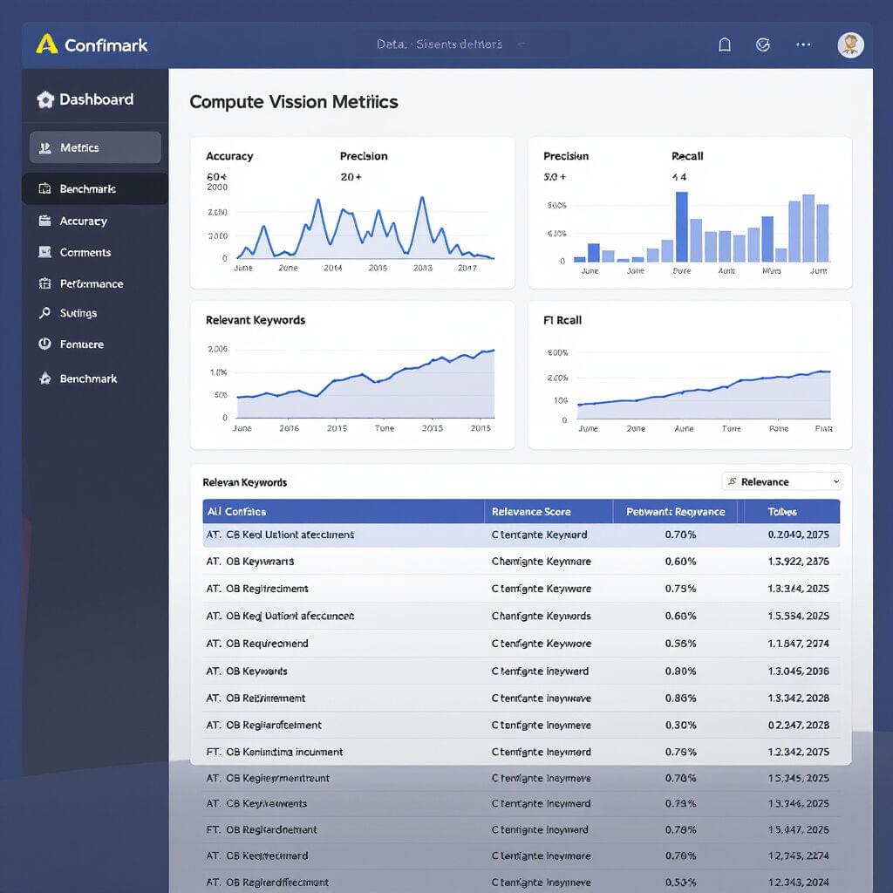Click the Accuracy line chart area
Viewport: 893px width, 893px height.
pyautogui.click(x=365, y=228)
